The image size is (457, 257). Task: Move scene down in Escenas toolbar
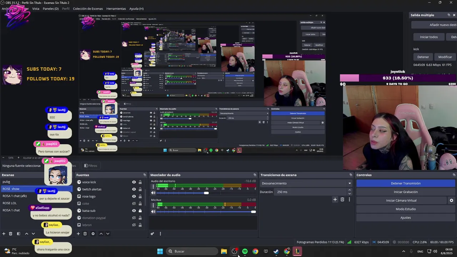point(33,234)
